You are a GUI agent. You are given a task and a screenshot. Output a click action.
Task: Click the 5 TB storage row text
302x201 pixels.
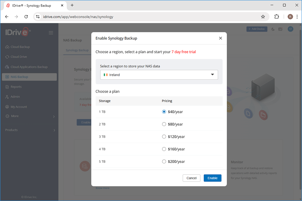click(102, 161)
